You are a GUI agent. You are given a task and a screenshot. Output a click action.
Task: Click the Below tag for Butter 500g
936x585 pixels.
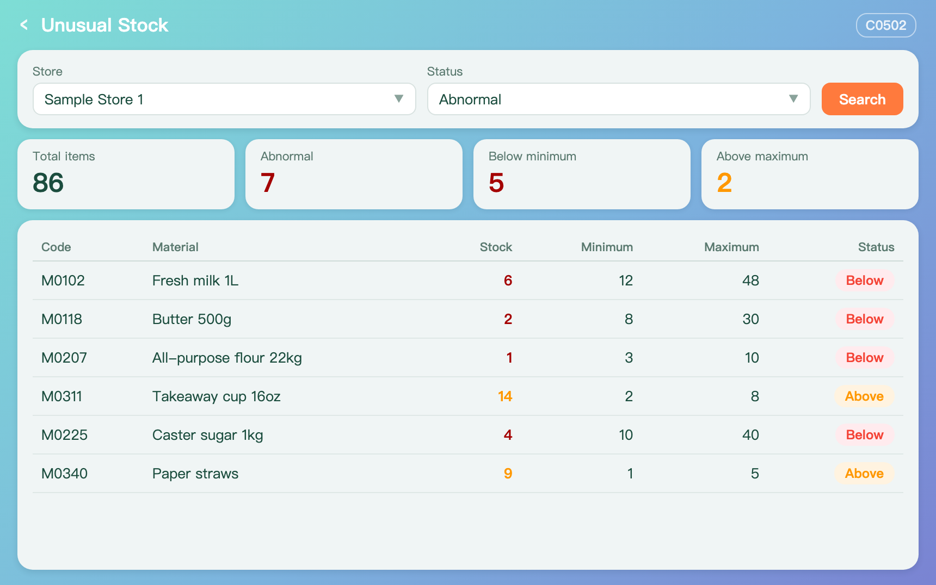(865, 319)
